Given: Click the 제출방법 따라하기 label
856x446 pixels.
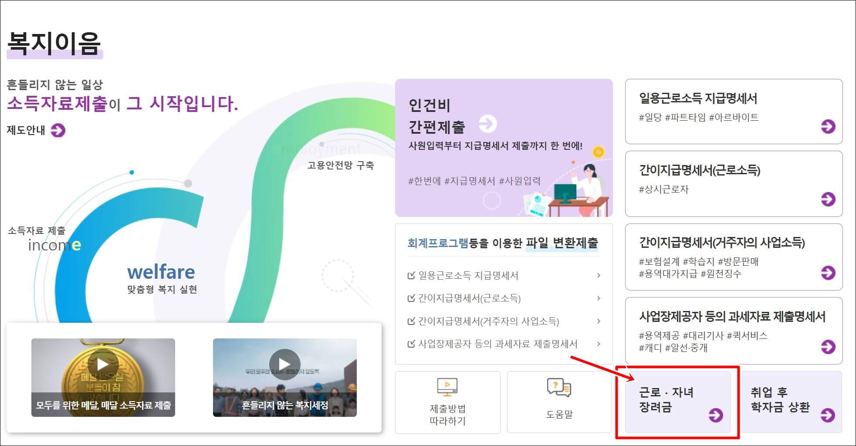Looking at the screenshot, I should [x=447, y=415].
